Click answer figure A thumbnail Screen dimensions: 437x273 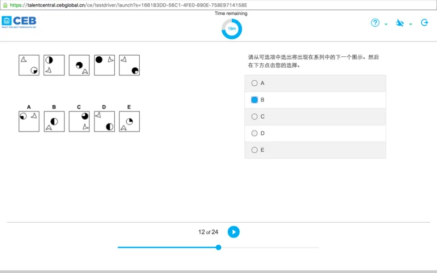point(29,121)
